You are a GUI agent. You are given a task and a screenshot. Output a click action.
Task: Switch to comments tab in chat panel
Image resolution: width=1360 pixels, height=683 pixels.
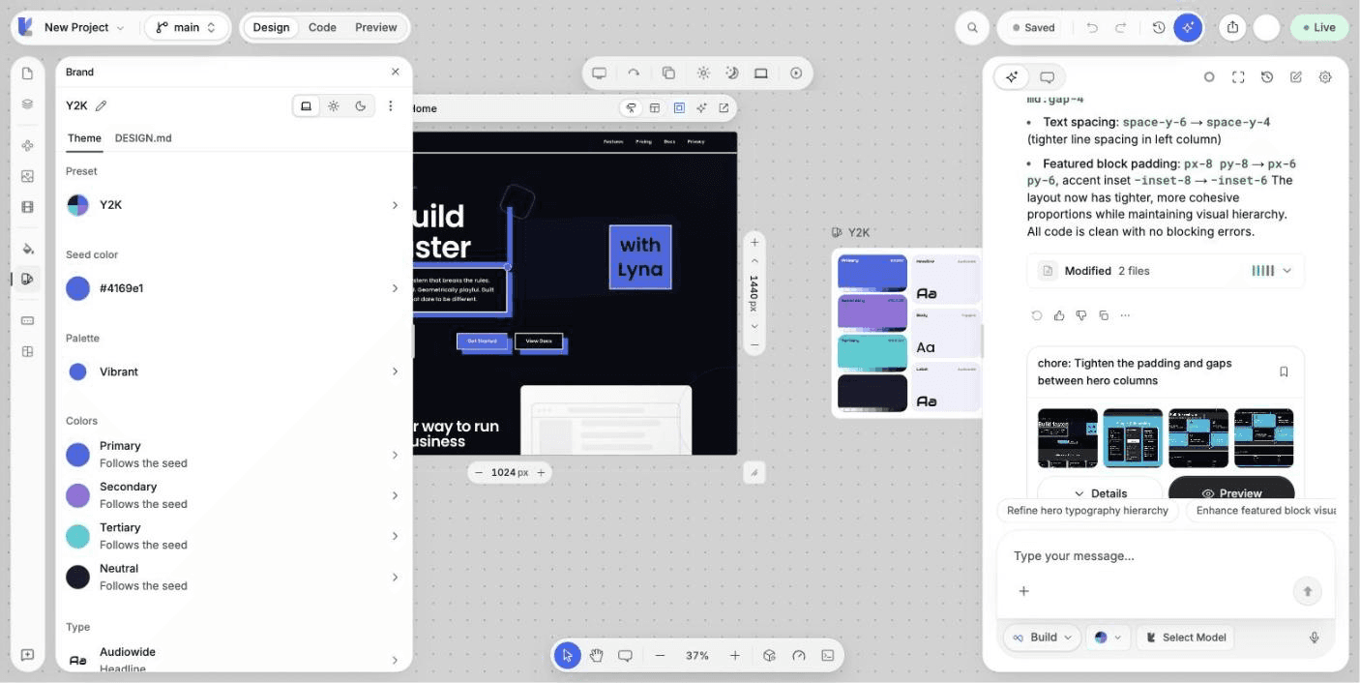coord(1047,76)
